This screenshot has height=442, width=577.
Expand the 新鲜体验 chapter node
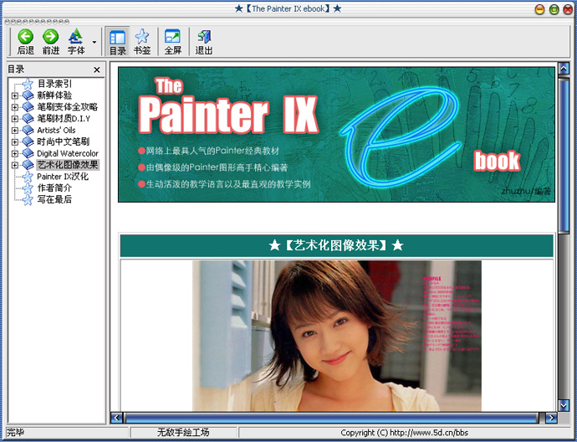click(14, 95)
